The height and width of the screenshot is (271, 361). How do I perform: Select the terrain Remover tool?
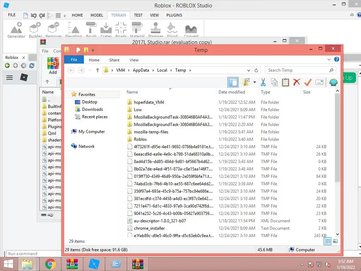(54, 30)
